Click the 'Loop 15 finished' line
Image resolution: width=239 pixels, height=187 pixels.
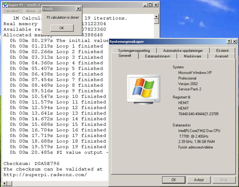point(58,125)
